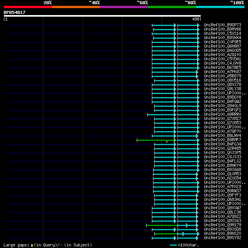The width and height of the screenshot is (248, 248).
Task: Click the UniRef100_Q8LC36 label
Action: click(x=222, y=212)
